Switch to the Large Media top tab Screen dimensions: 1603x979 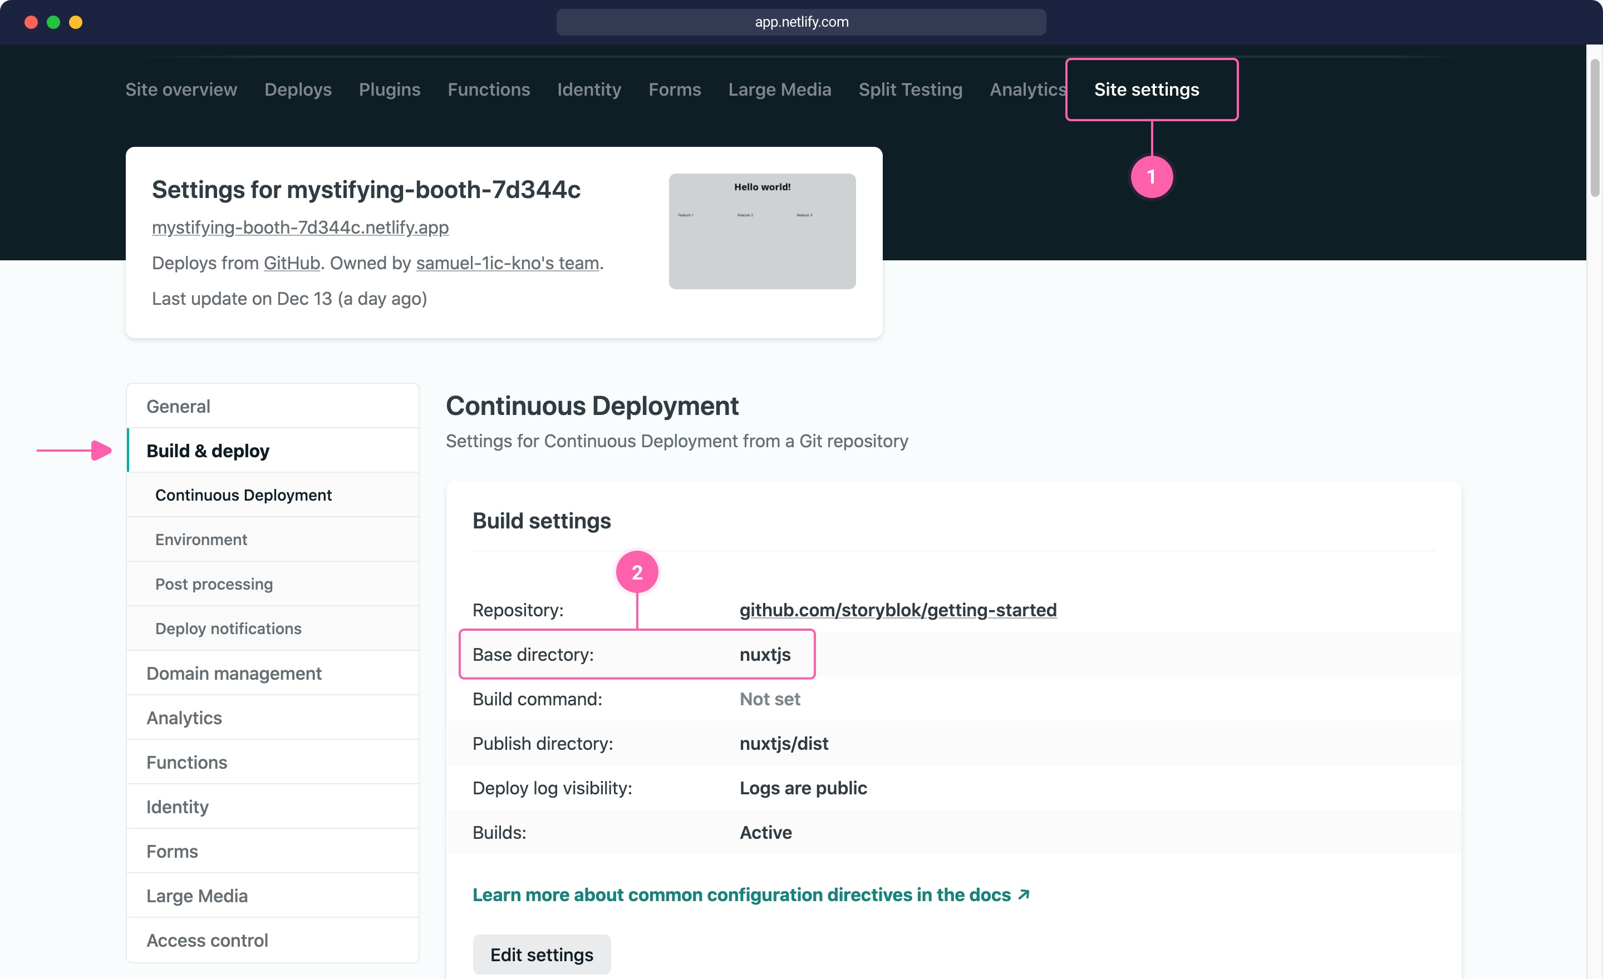point(779,89)
